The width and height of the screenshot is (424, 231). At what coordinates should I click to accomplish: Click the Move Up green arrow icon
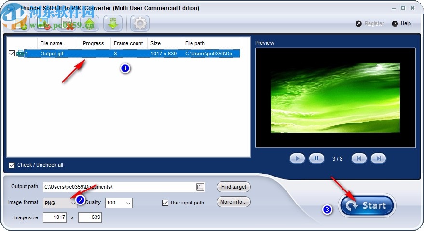(90, 23)
